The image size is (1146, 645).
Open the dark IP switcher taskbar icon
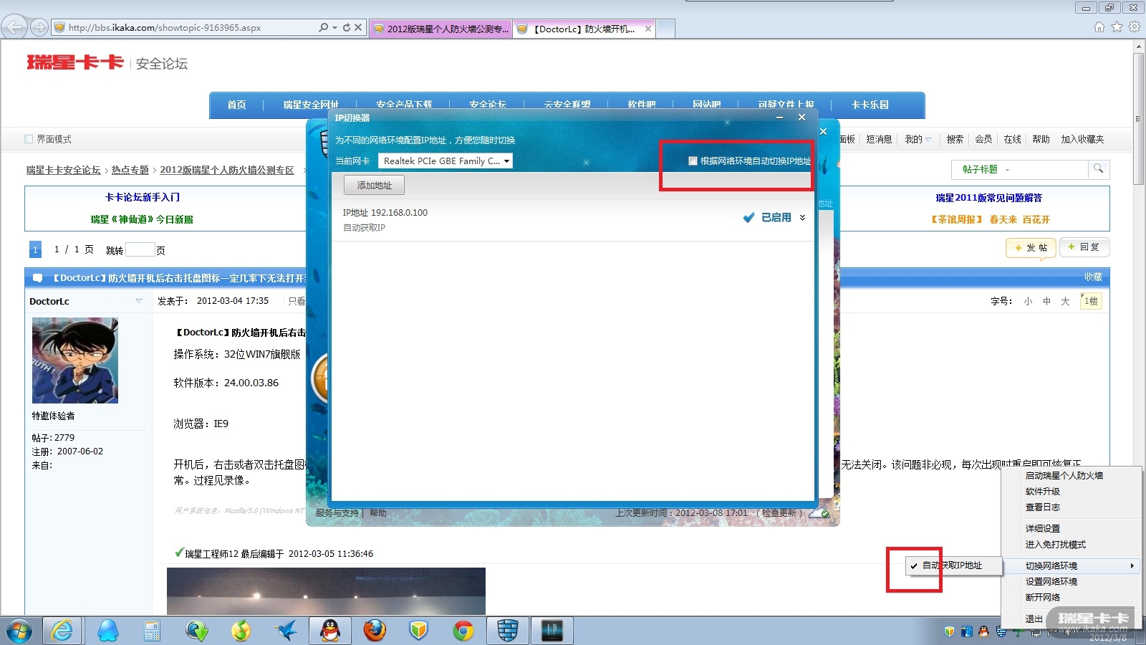click(552, 631)
